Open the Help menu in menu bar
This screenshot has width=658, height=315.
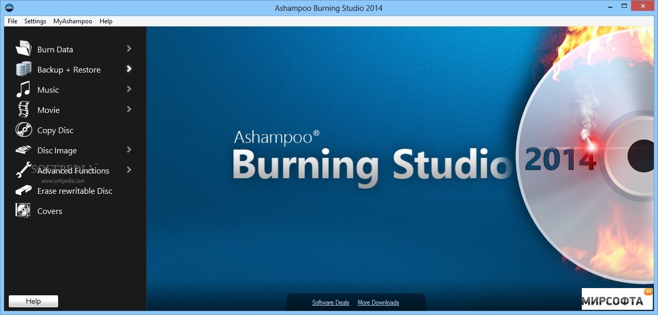coord(106,21)
